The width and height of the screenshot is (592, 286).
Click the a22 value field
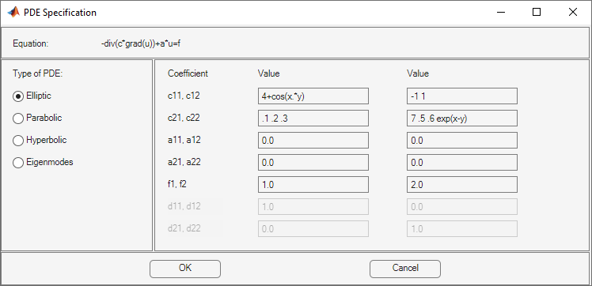pyautogui.click(x=462, y=163)
